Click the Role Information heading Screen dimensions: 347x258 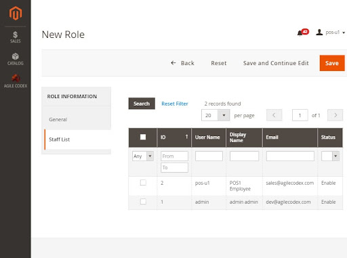72,96
